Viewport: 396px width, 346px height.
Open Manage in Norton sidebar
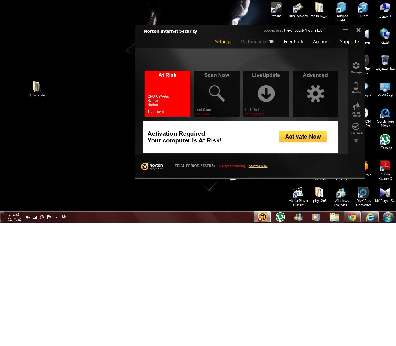coord(356,68)
